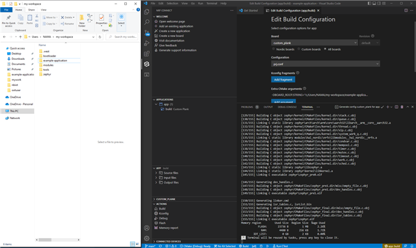
Task: Click Open welcome page link
Action: click(x=172, y=21)
